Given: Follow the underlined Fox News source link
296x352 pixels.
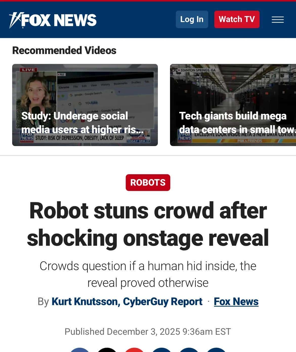Looking at the screenshot, I should point(236,302).
